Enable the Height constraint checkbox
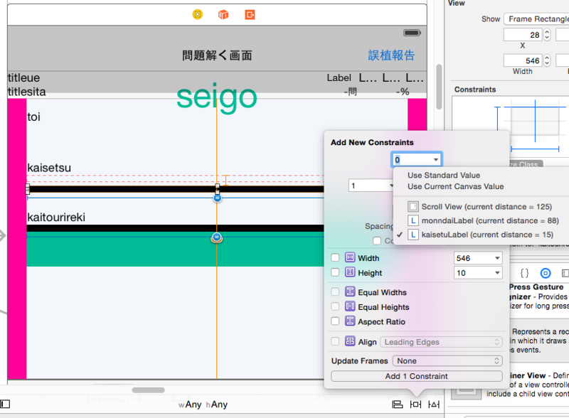Viewport: 569px width, 418px height. tap(335, 272)
